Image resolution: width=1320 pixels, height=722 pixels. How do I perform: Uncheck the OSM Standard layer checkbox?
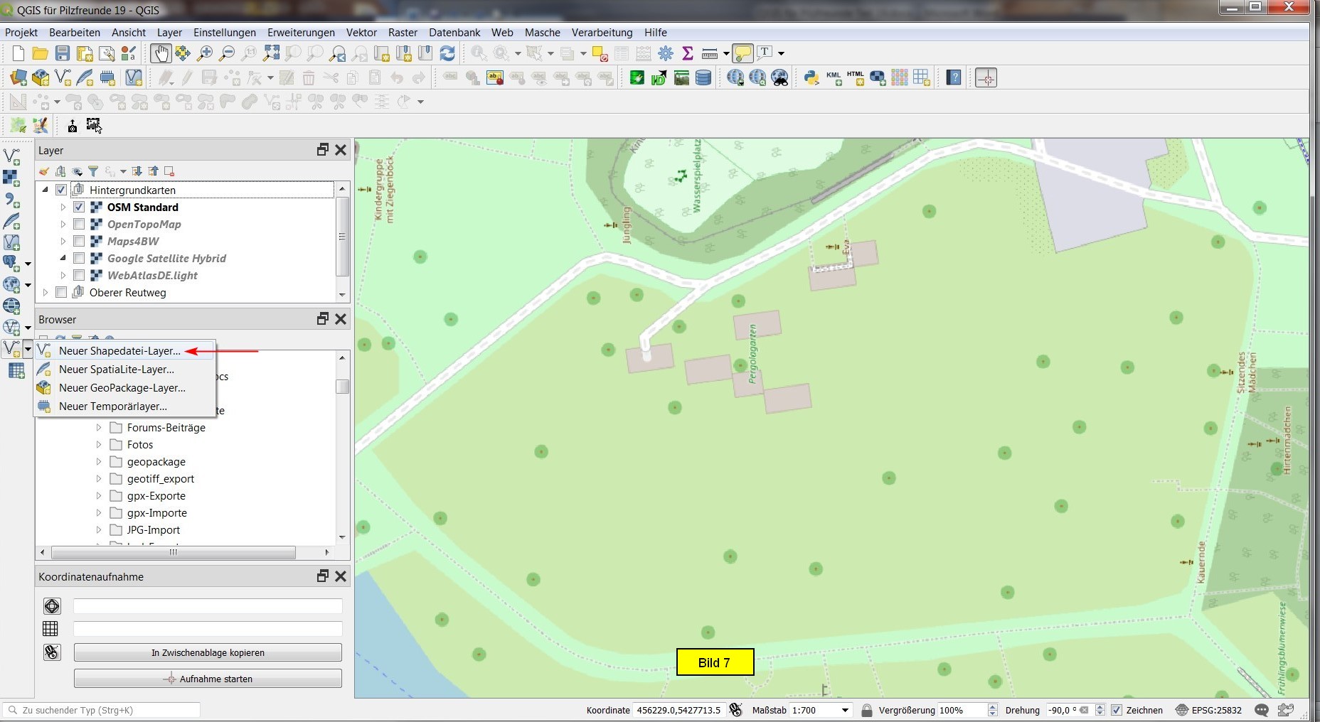[x=79, y=208]
